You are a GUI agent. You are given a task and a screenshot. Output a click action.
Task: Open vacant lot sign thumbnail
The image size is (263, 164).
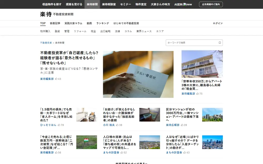(87, 142)
